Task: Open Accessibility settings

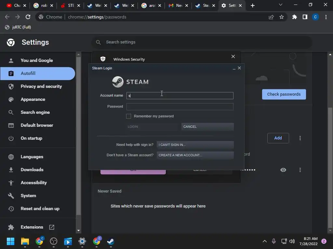Action: pyautogui.click(x=38, y=183)
